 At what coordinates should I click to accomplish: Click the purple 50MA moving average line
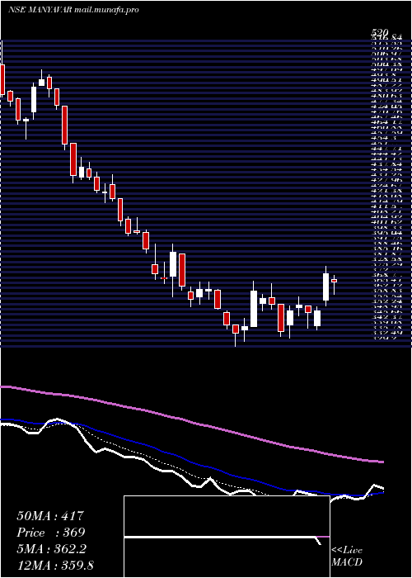191,421
